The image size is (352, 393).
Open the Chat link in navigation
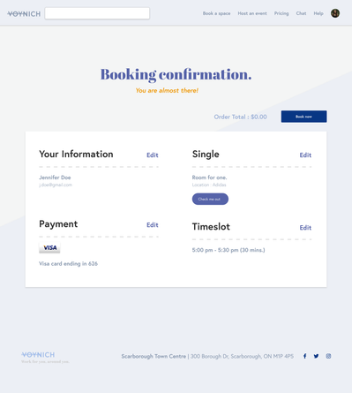coord(301,13)
